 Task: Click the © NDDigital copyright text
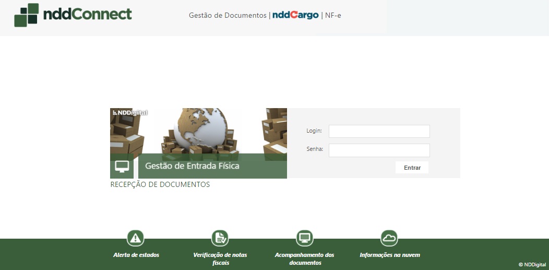(x=532, y=264)
